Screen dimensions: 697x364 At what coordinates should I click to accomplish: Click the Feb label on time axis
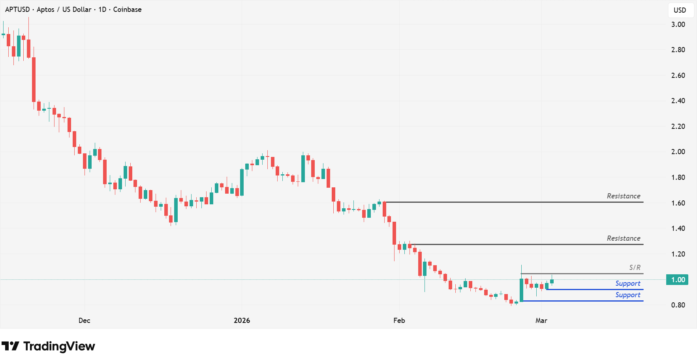tap(399, 321)
